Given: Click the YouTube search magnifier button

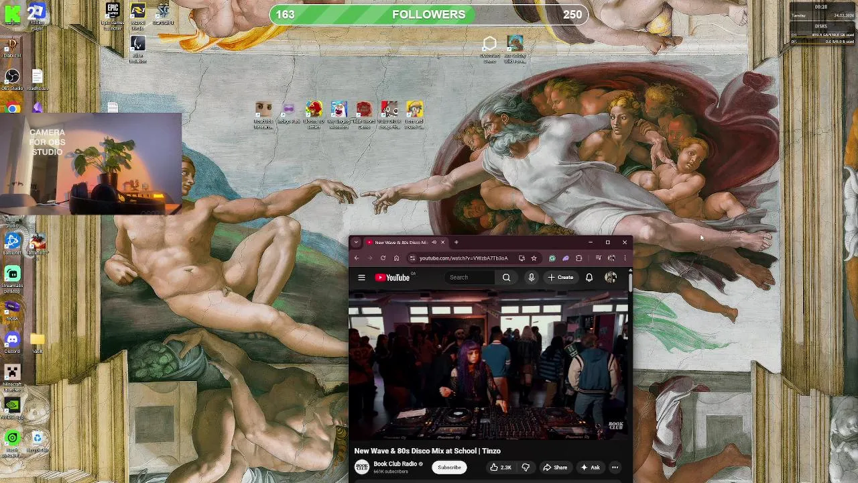Looking at the screenshot, I should point(506,277).
